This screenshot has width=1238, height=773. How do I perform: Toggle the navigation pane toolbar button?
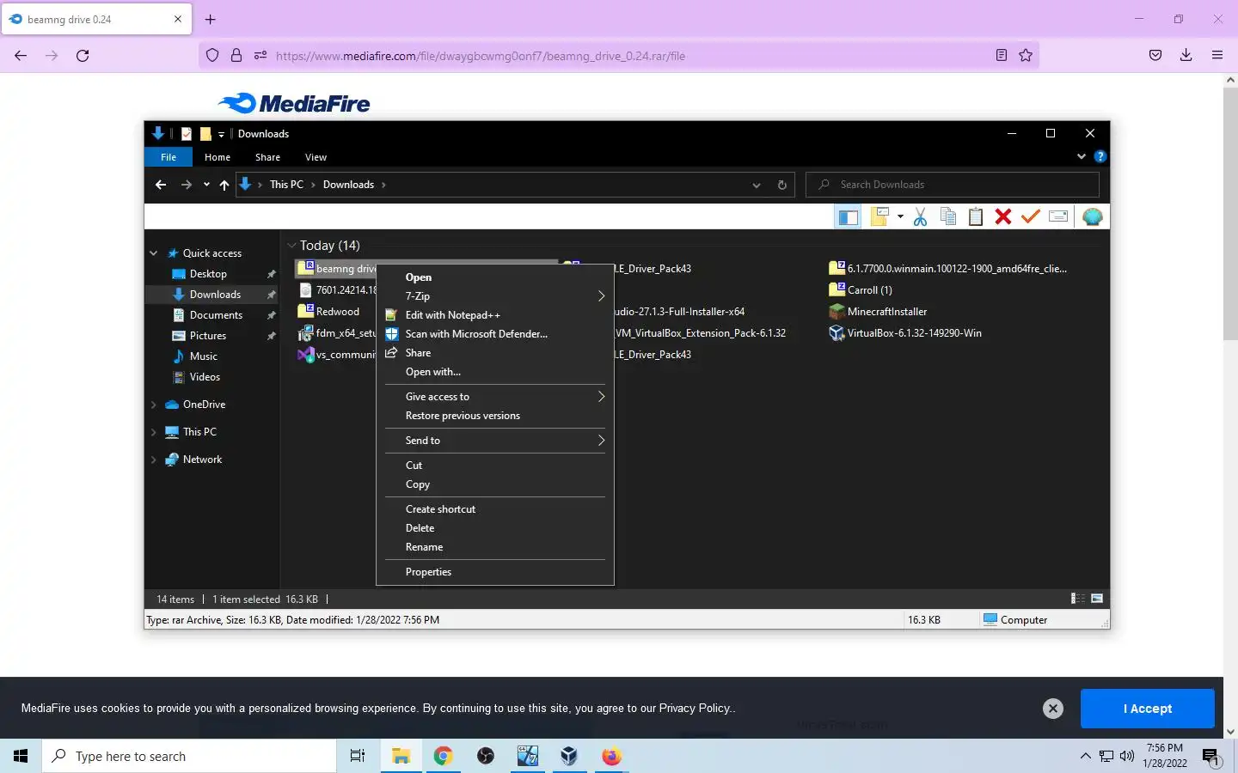point(848,217)
